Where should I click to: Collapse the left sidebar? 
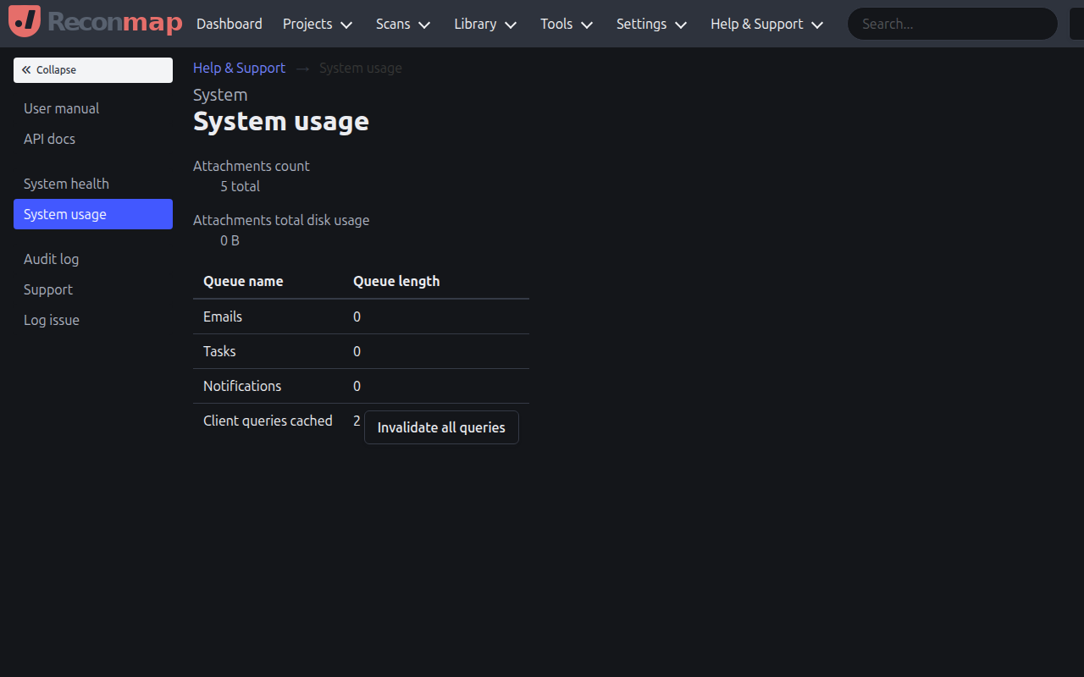coord(92,69)
